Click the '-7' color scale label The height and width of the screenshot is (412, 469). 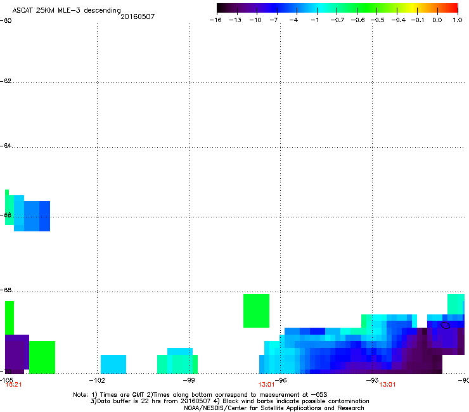pyautogui.click(x=274, y=20)
